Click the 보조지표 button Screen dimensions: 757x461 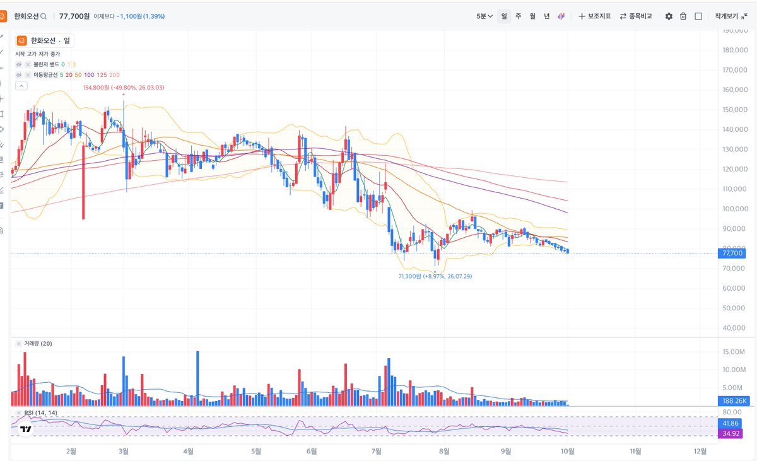pos(594,16)
